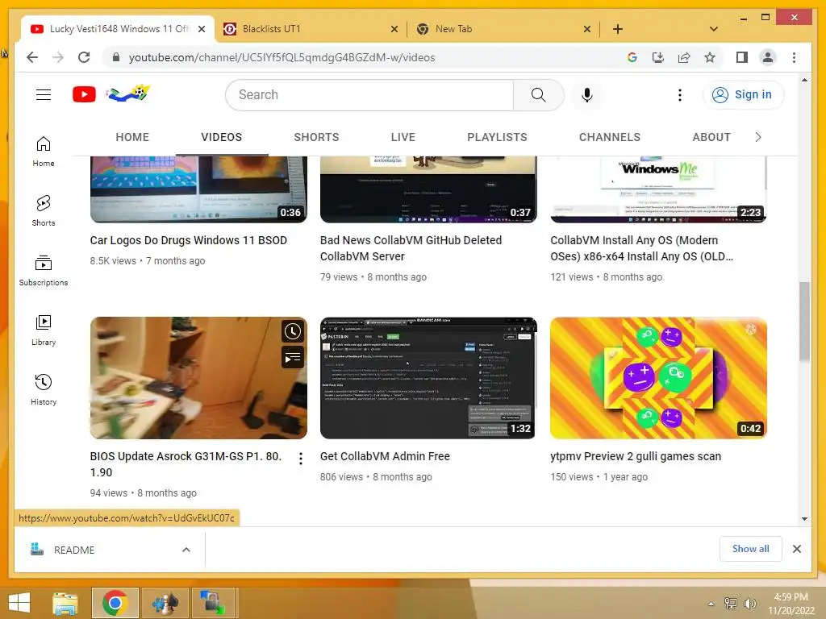
Task: Open File Explorer from taskbar
Action: pos(65,603)
